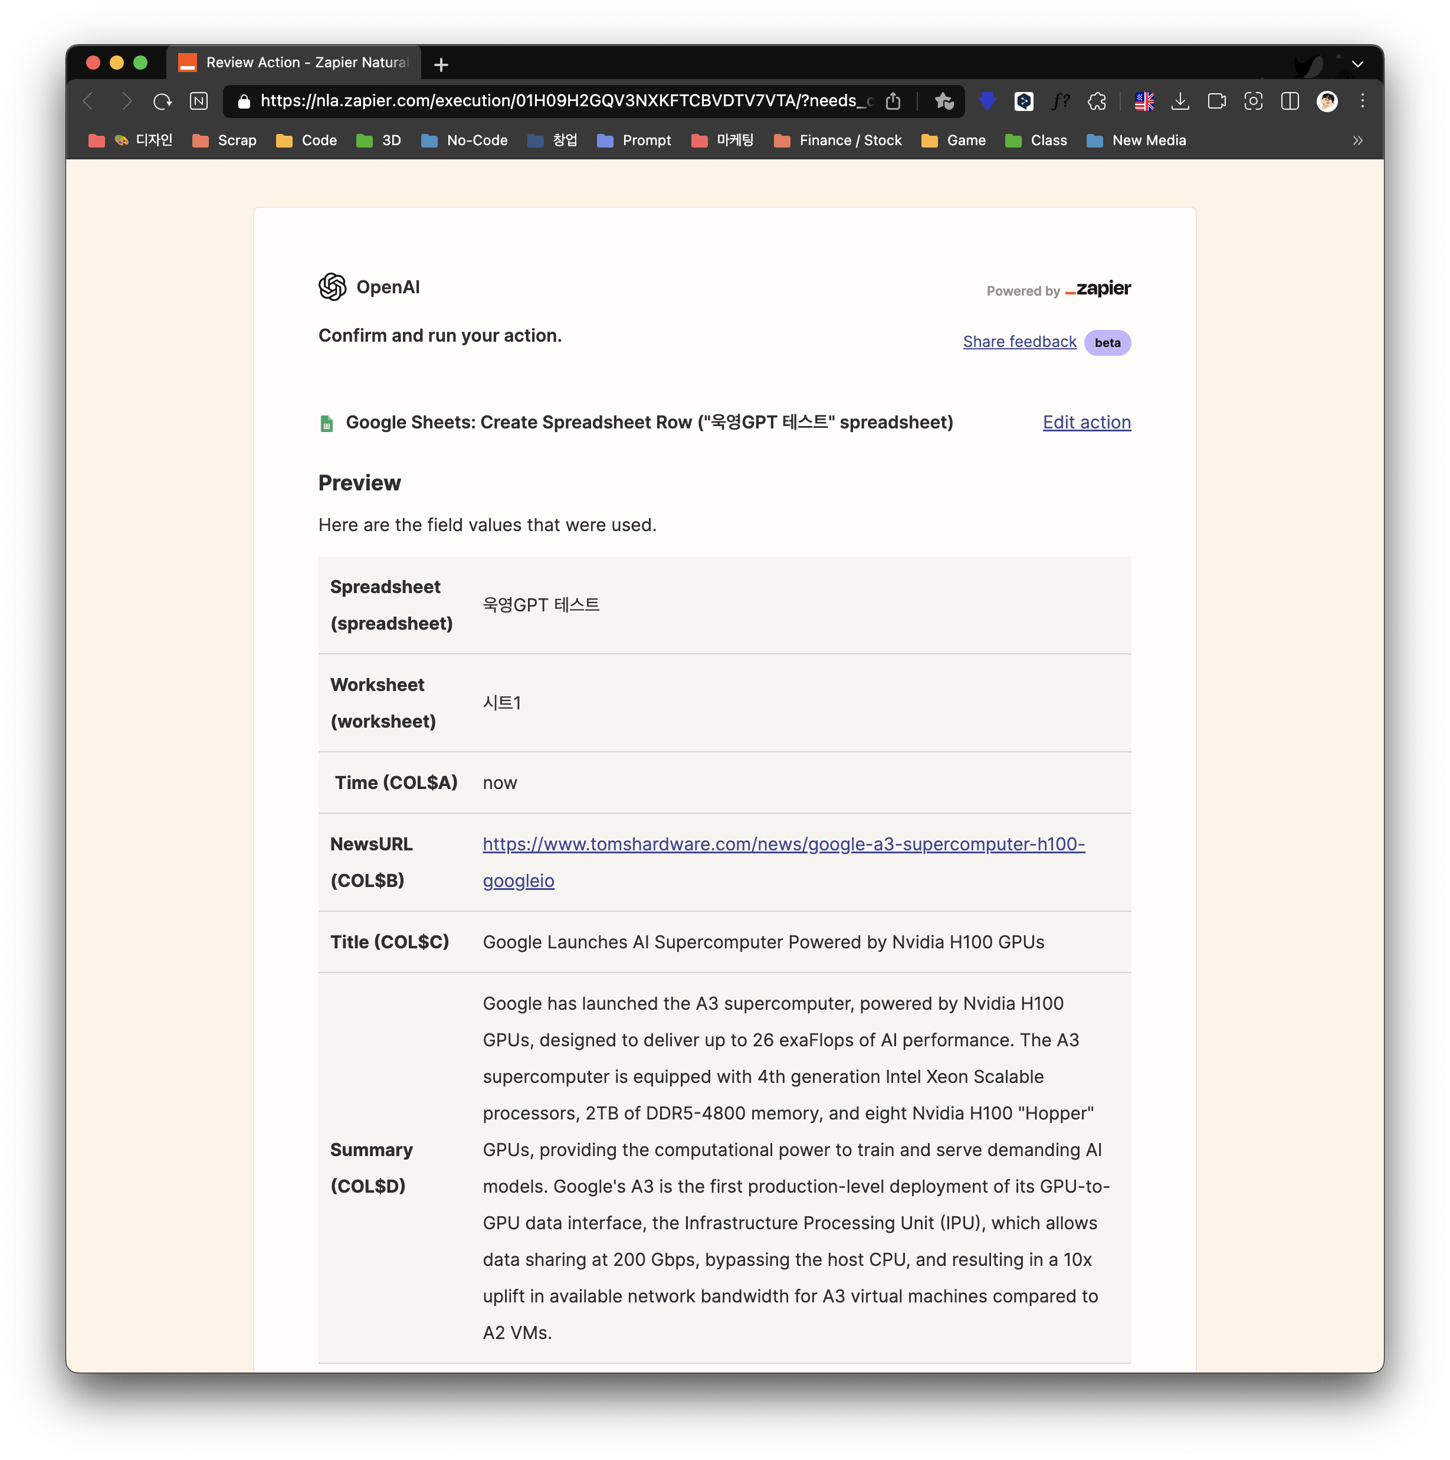
Task: Open the browser three-dot menu
Action: 1362,102
